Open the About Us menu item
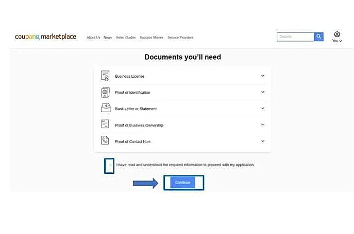 [x=93, y=38]
